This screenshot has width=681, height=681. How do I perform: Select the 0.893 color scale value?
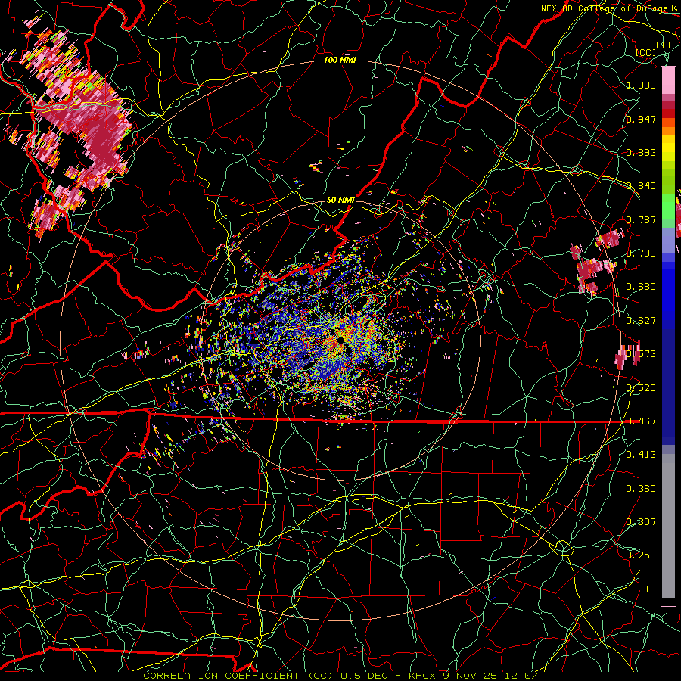[641, 152]
